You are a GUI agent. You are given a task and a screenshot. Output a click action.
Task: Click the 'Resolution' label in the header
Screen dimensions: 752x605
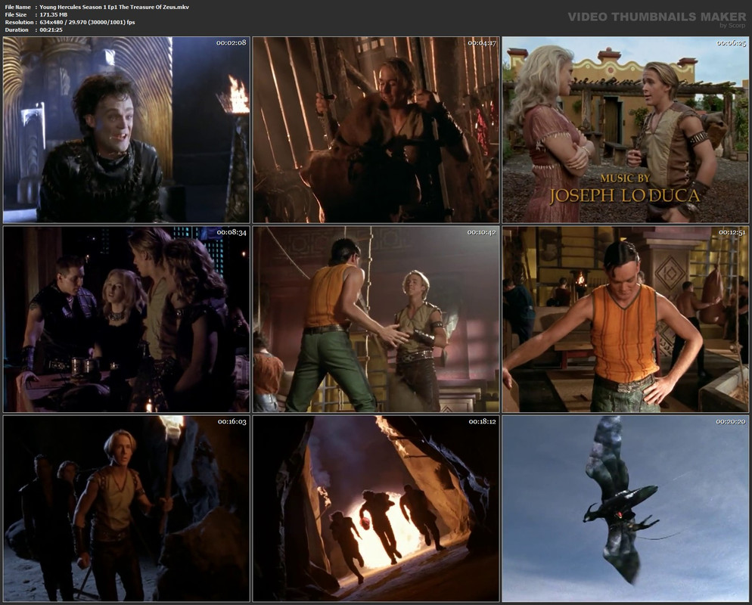[x=19, y=22]
